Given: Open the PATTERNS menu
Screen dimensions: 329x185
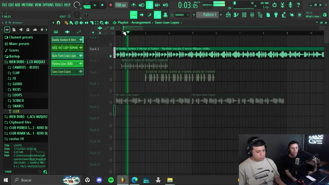Looking at the screenshot, I should (28, 5).
